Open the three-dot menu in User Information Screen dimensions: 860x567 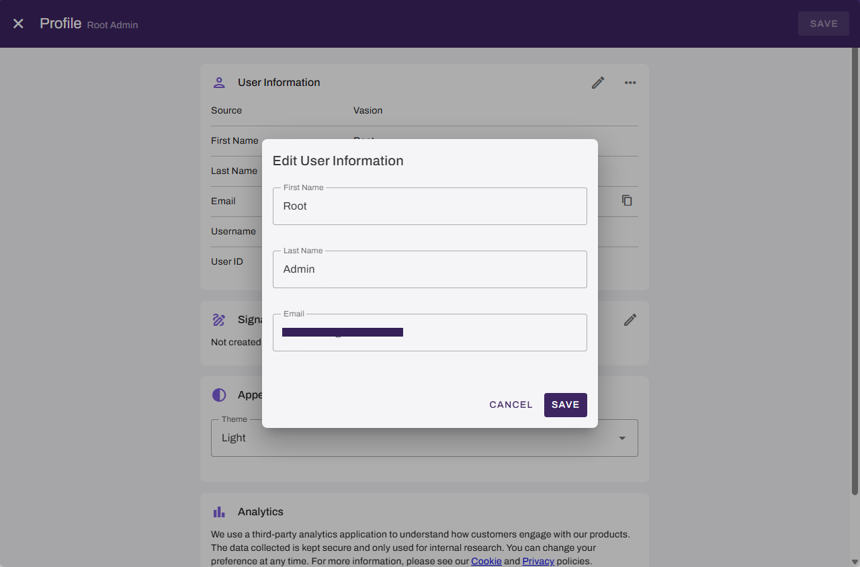tap(630, 83)
